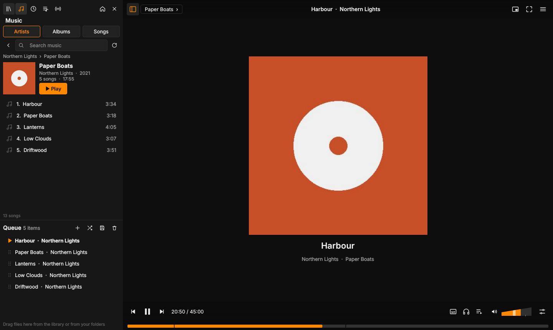Image resolution: width=553 pixels, height=330 pixels.
Task: Open the playback settings sliders icon
Action: [x=542, y=312]
